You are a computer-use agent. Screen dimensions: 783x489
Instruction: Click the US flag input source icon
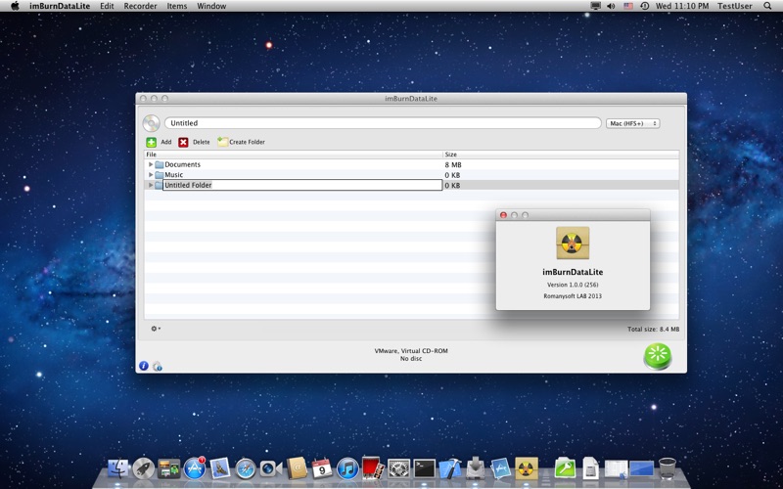coord(628,6)
